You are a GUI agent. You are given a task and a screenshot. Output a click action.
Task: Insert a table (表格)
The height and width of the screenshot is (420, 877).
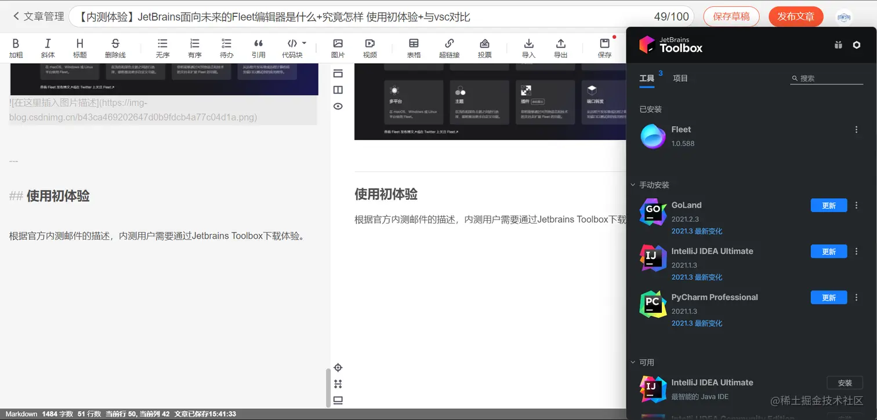pyautogui.click(x=414, y=48)
